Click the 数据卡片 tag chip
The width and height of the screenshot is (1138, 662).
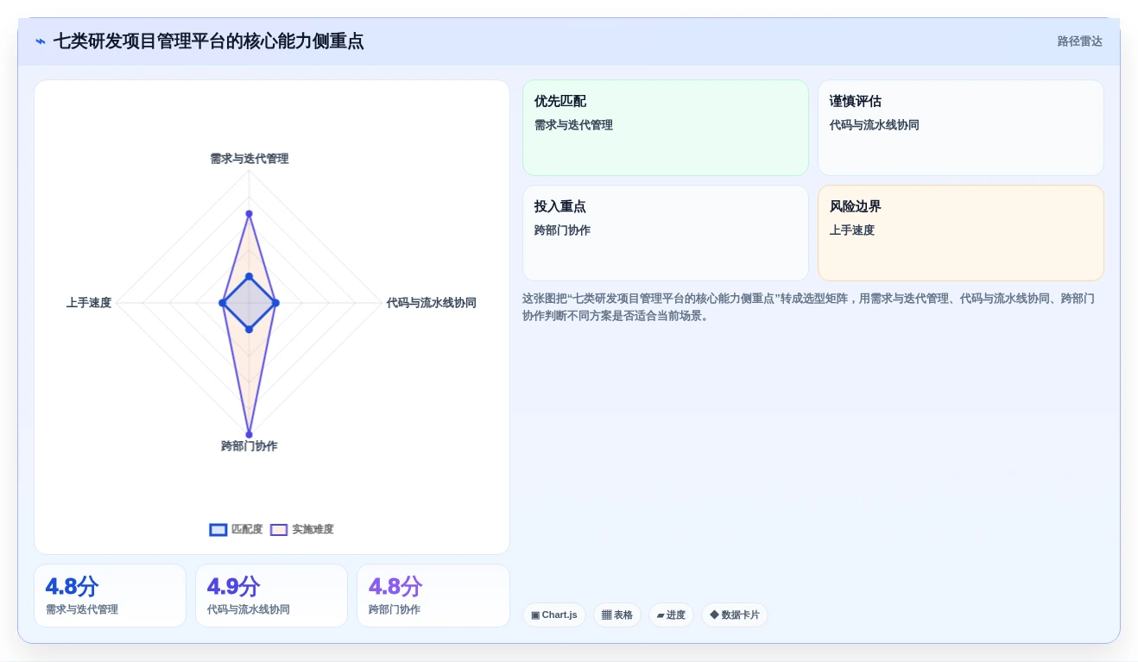pyautogui.click(x=734, y=615)
